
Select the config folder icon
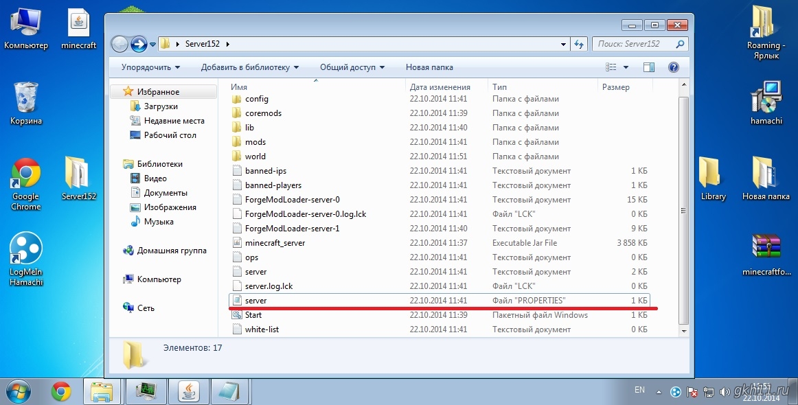(x=236, y=99)
